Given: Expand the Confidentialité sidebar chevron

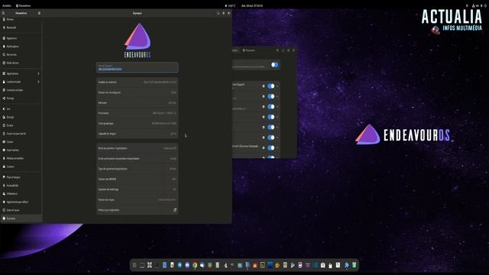Looking at the screenshot, I should 38,82.
